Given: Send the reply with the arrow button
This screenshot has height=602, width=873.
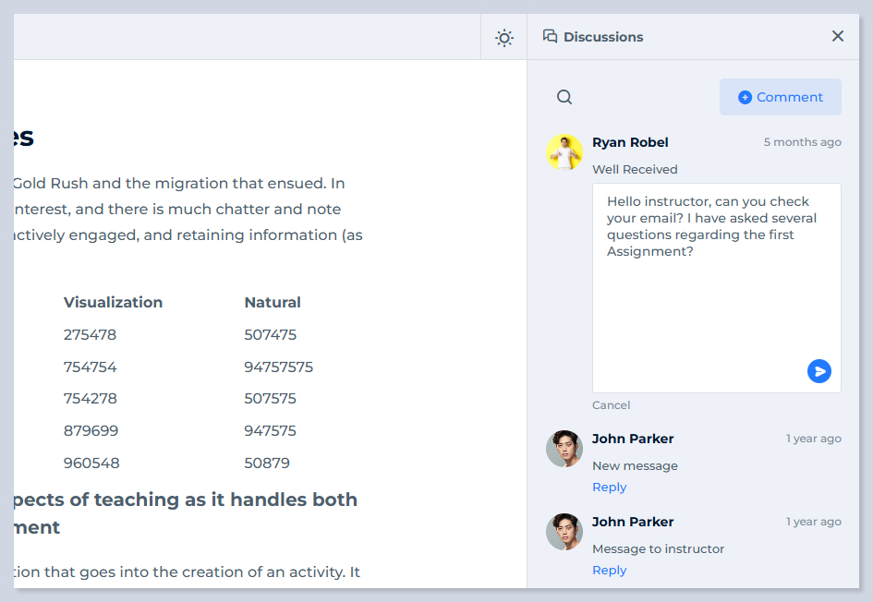Looking at the screenshot, I should [x=818, y=371].
